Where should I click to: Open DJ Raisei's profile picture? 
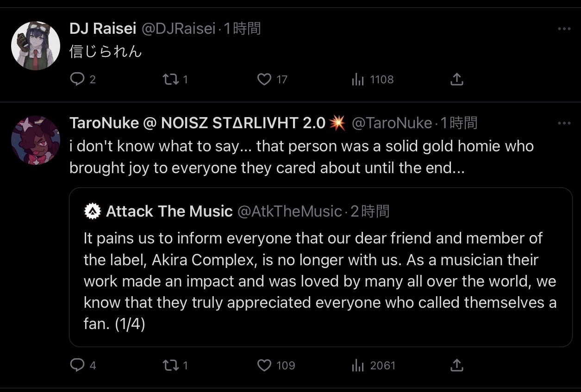[x=36, y=46]
